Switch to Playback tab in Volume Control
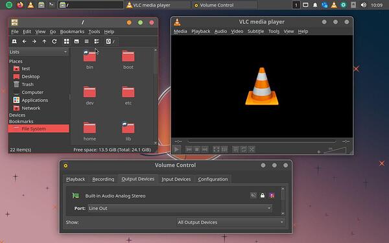Screen dimensions: 389x243 coord(76,179)
